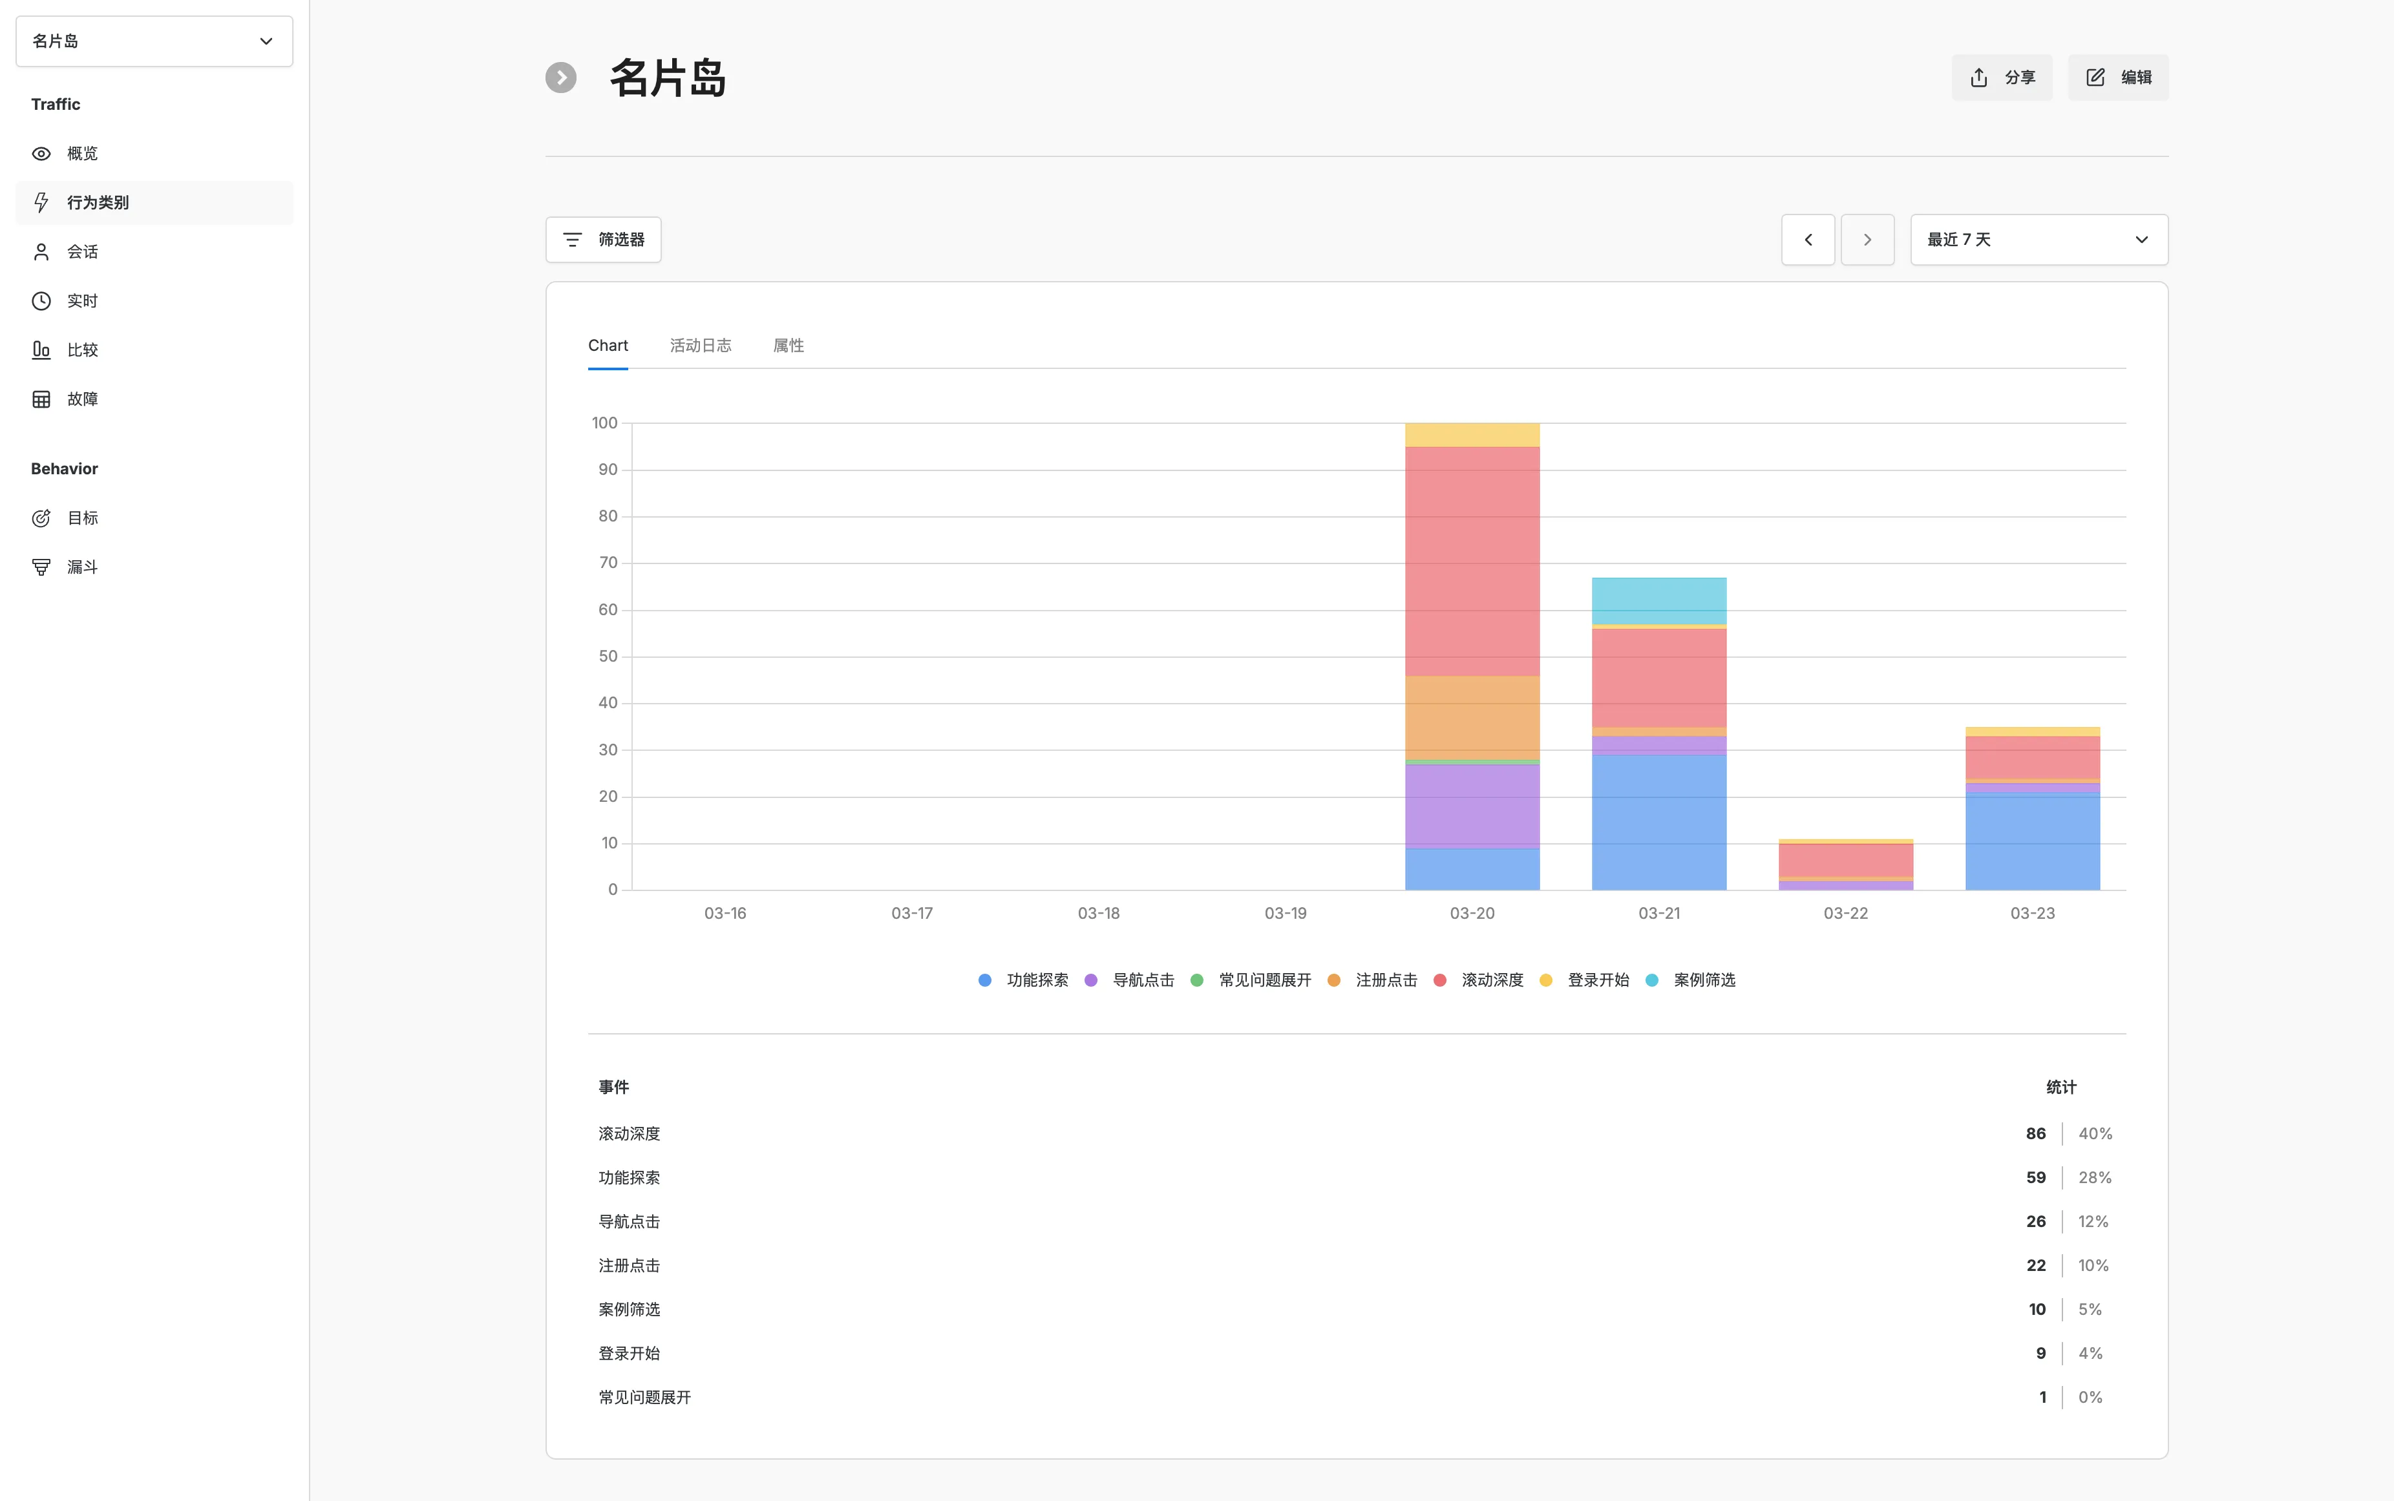Go to the next date range
This screenshot has width=2394, height=1501.
(1868, 239)
